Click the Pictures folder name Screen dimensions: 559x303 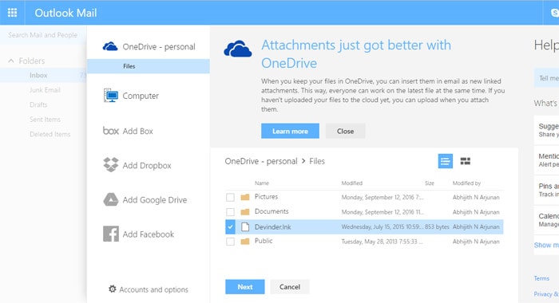click(266, 196)
